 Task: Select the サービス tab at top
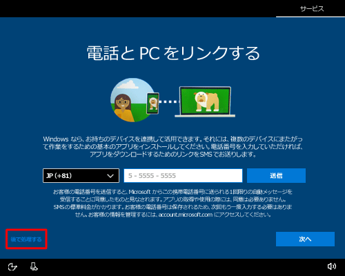tap(312, 9)
